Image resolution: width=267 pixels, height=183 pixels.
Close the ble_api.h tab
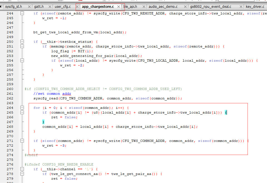[x=144, y=7]
